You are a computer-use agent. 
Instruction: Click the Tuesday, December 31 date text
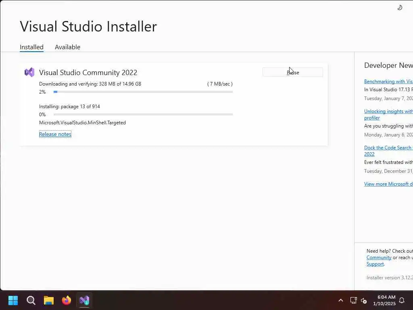[388, 171]
